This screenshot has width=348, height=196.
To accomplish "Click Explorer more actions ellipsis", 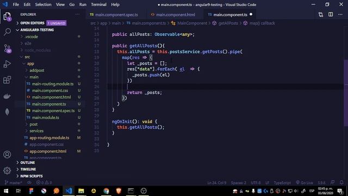I will [77, 14].
